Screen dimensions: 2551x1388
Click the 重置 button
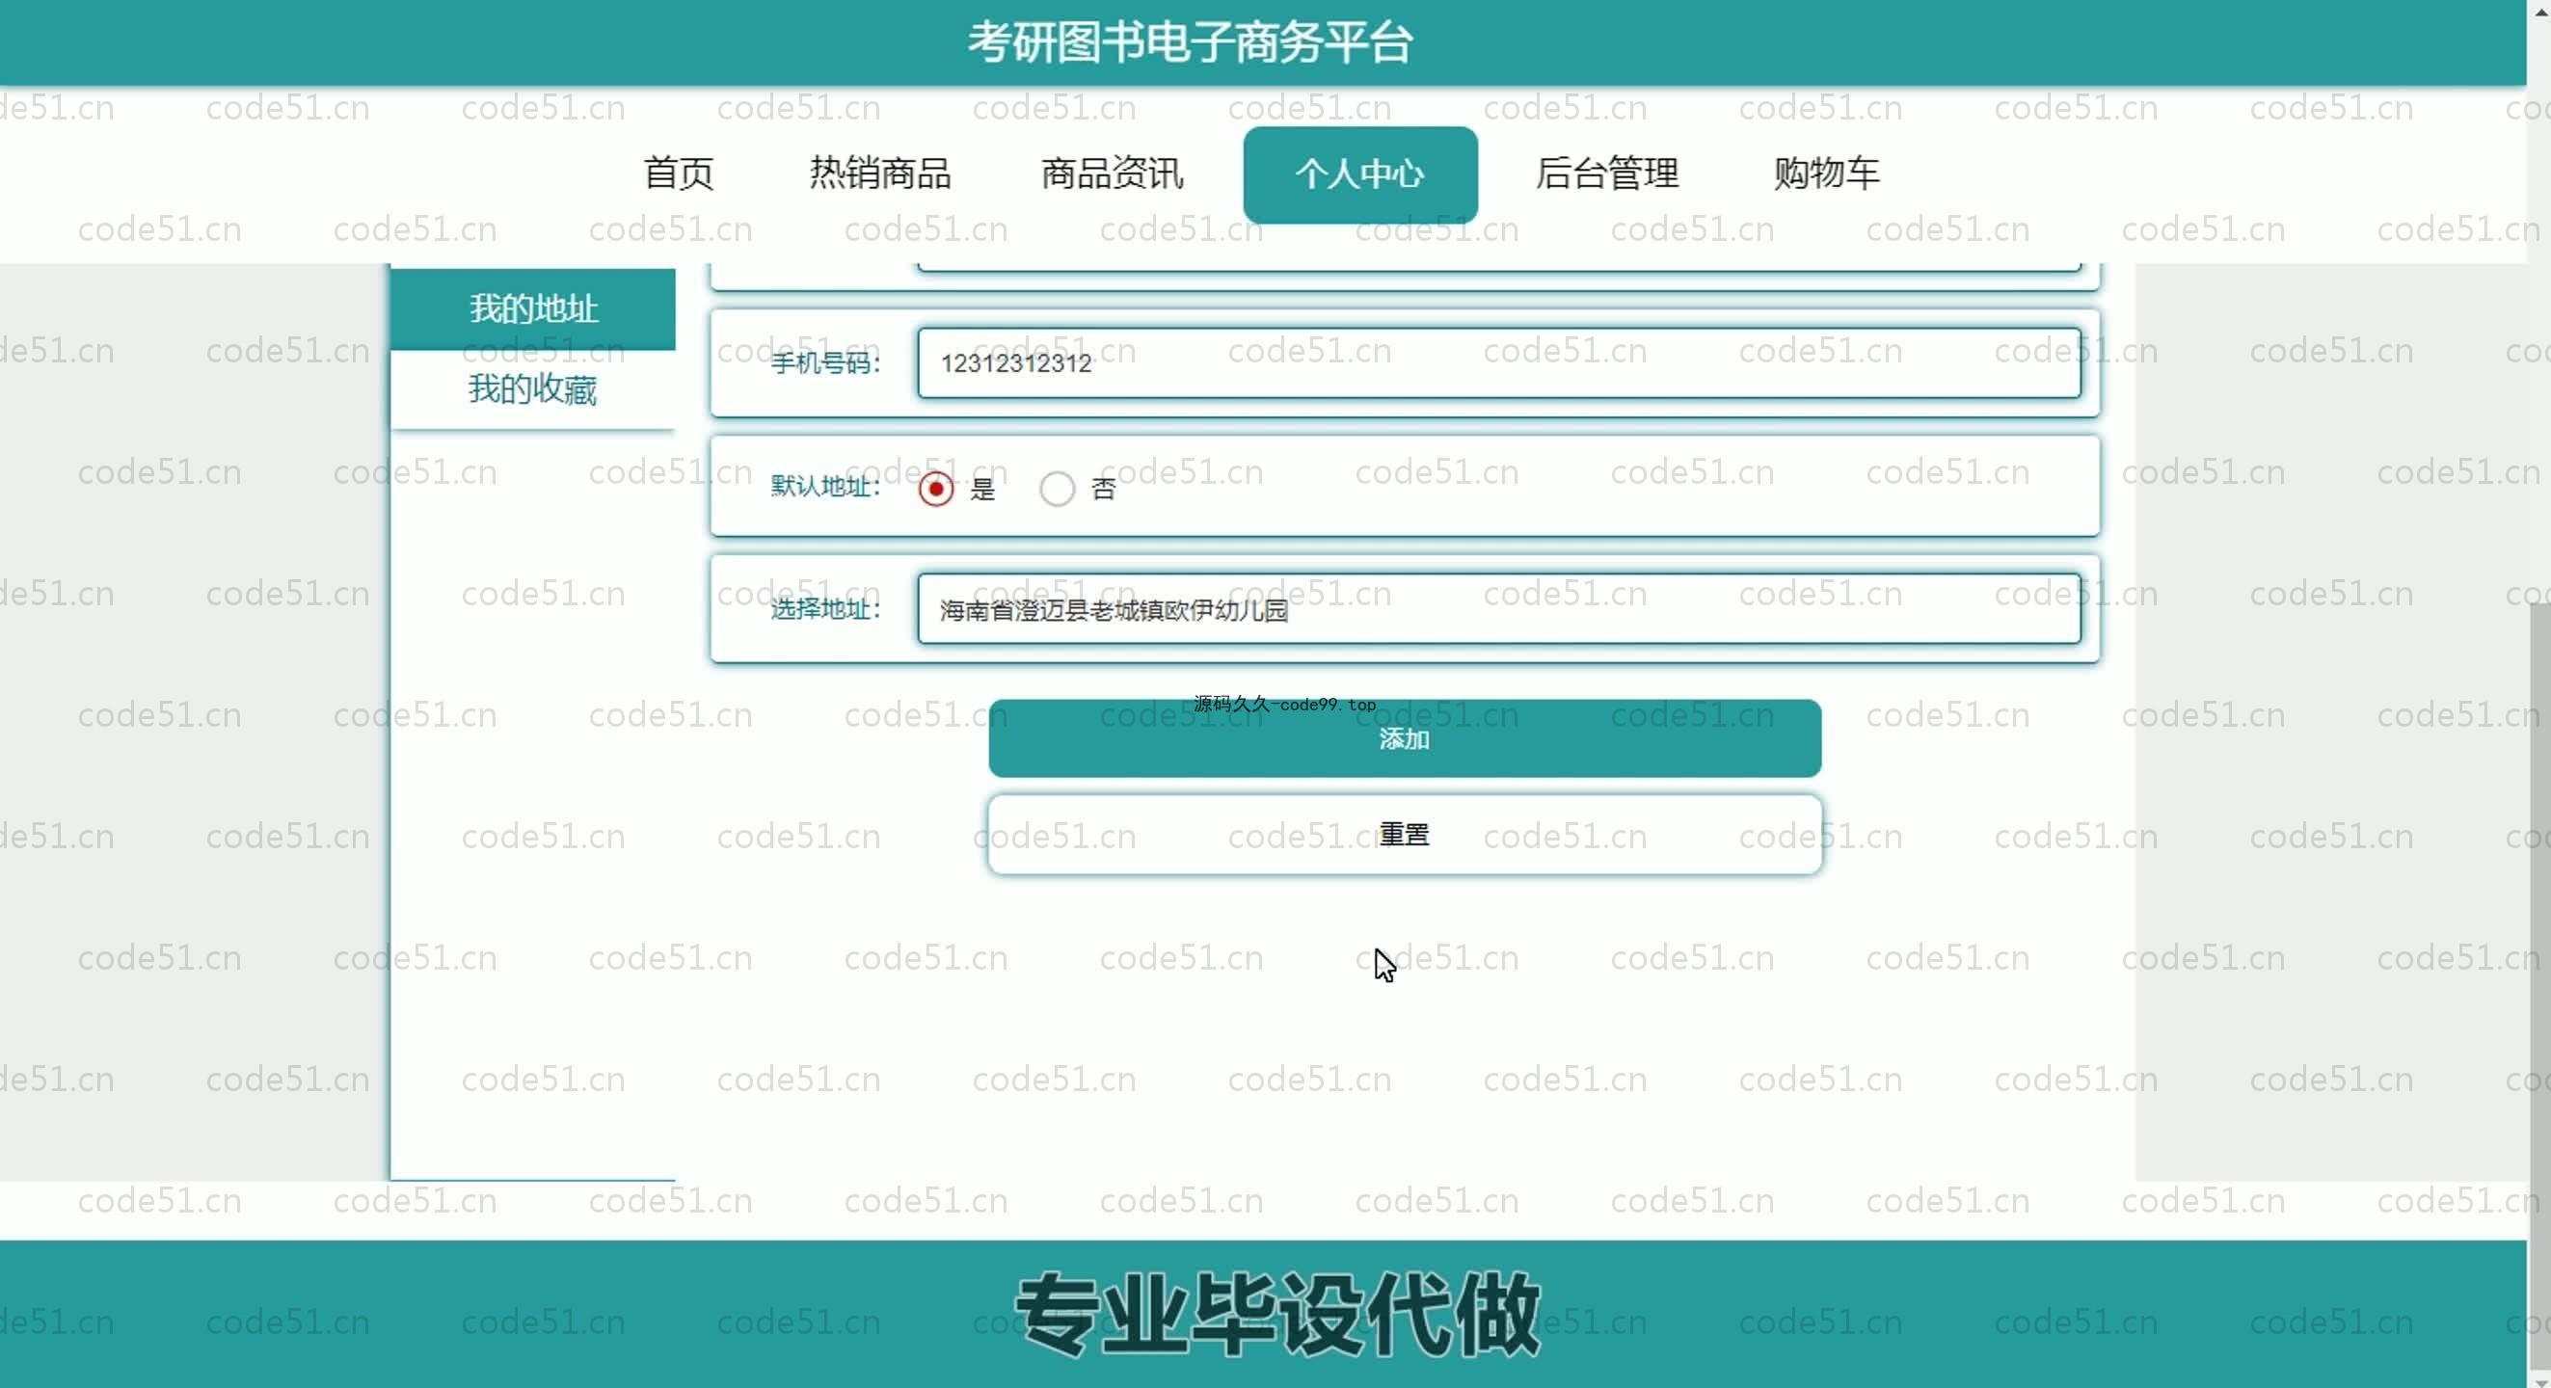(1405, 835)
